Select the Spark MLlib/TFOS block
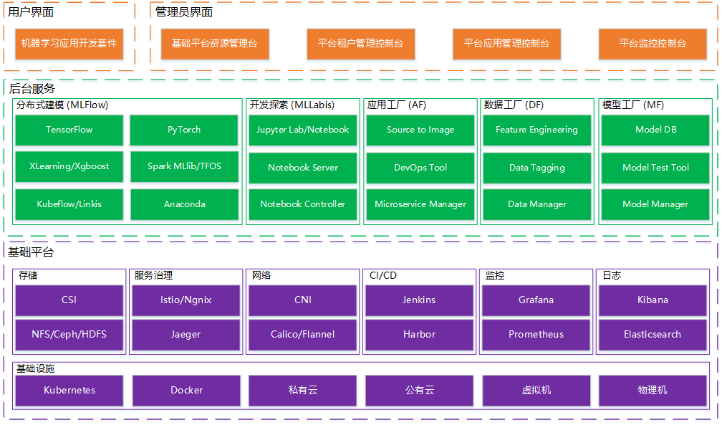The height and width of the screenshot is (425, 722). [x=184, y=166]
